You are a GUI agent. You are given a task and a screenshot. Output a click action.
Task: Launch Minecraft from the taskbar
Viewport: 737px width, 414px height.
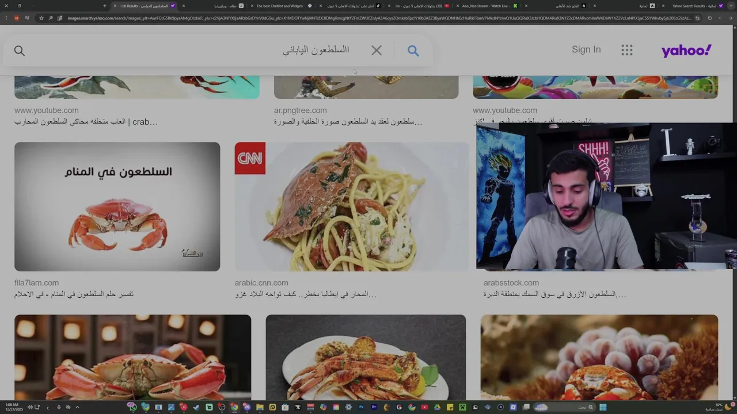tap(462, 407)
